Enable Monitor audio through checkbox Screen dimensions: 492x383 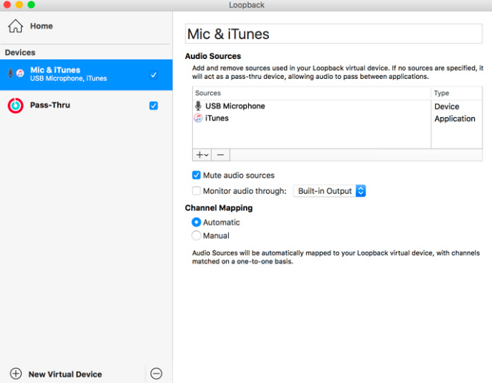click(x=197, y=191)
